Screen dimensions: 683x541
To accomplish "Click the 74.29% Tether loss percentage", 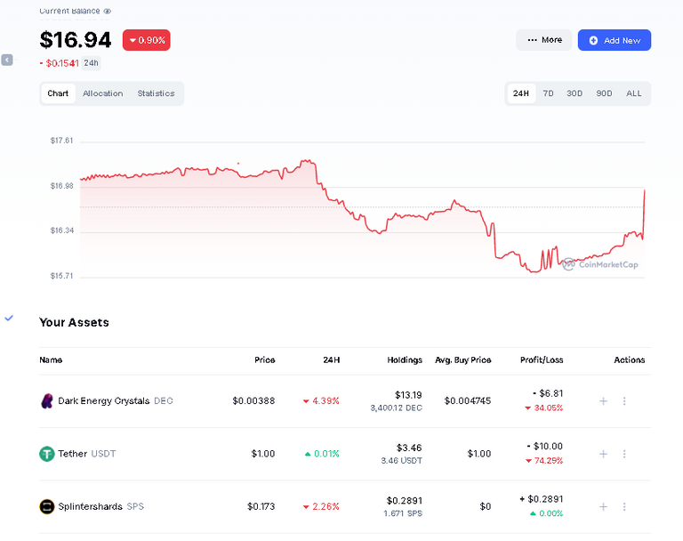I will point(544,461).
